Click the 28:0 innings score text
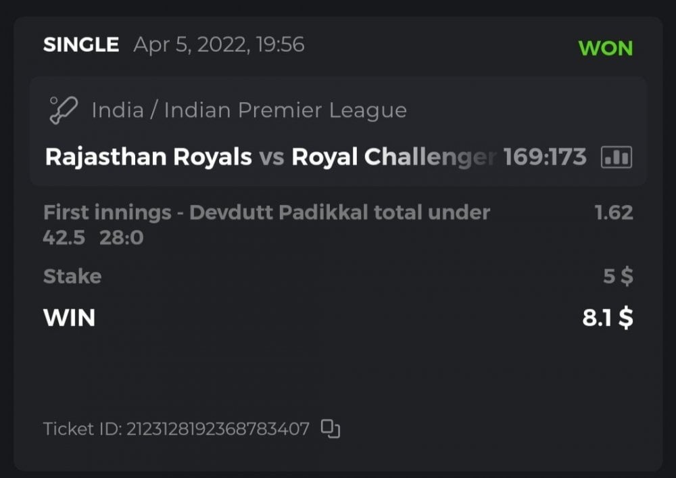676x478 pixels. (x=122, y=238)
